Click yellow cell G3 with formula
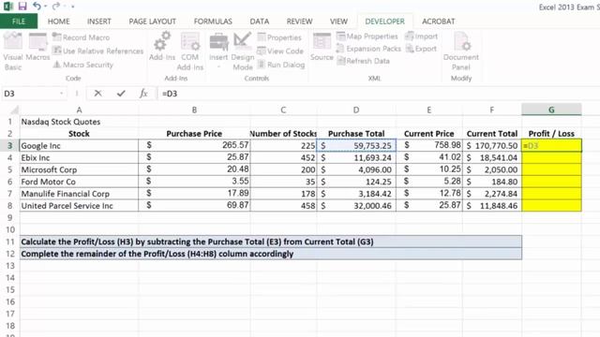The image size is (600, 337). tap(551, 146)
